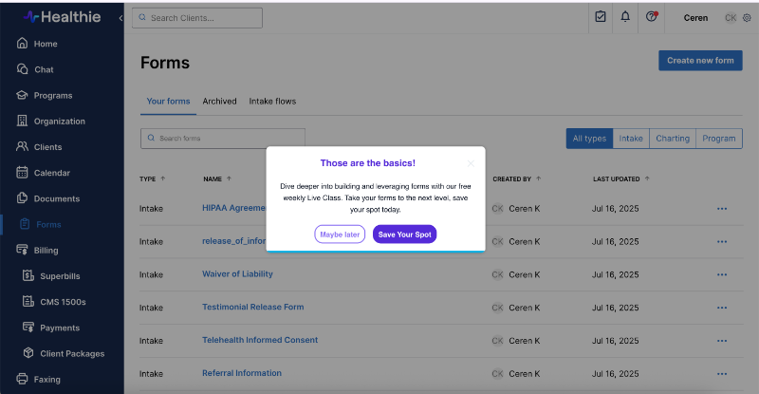The height and width of the screenshot is (394, 759).
Task: Click the Superbills icon
Action: pos(28,275)
